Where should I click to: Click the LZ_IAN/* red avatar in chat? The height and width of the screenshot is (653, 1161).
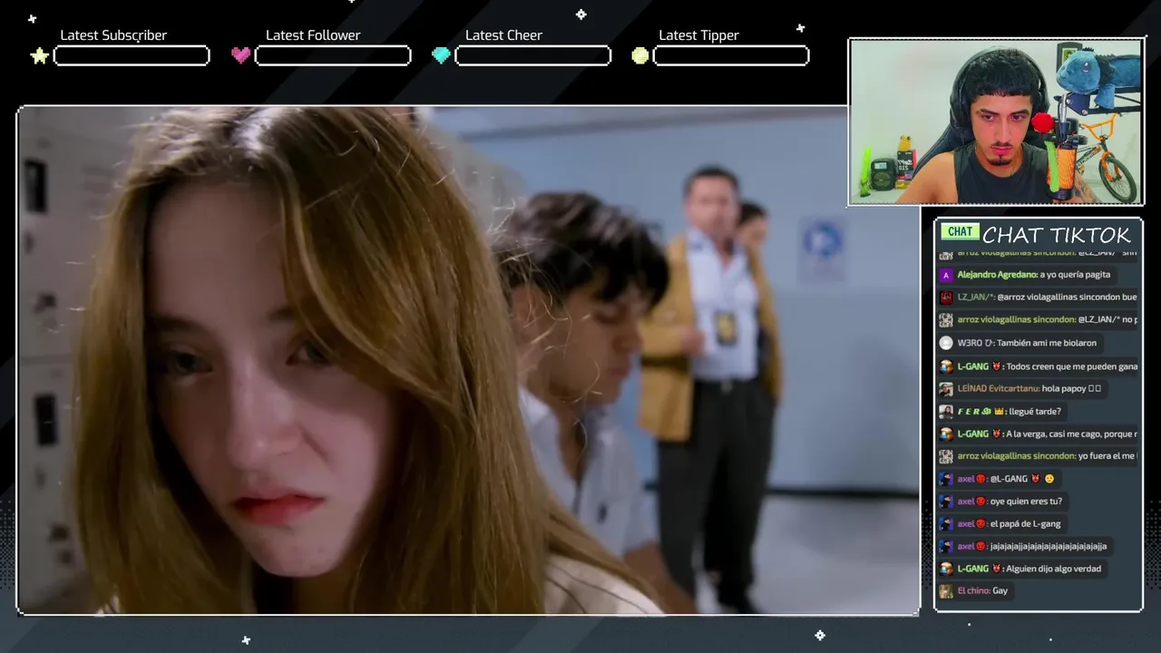(x=946, y=297)
